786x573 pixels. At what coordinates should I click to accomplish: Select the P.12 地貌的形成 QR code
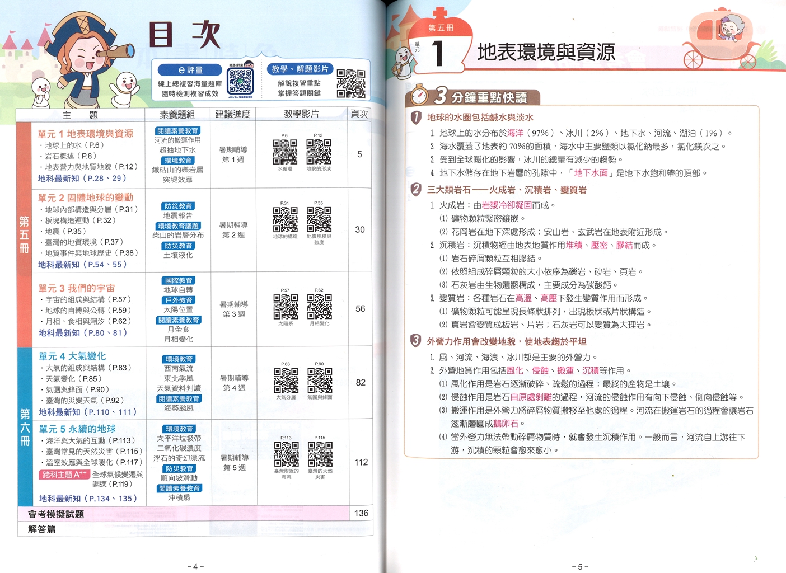[x=319, y=152]
